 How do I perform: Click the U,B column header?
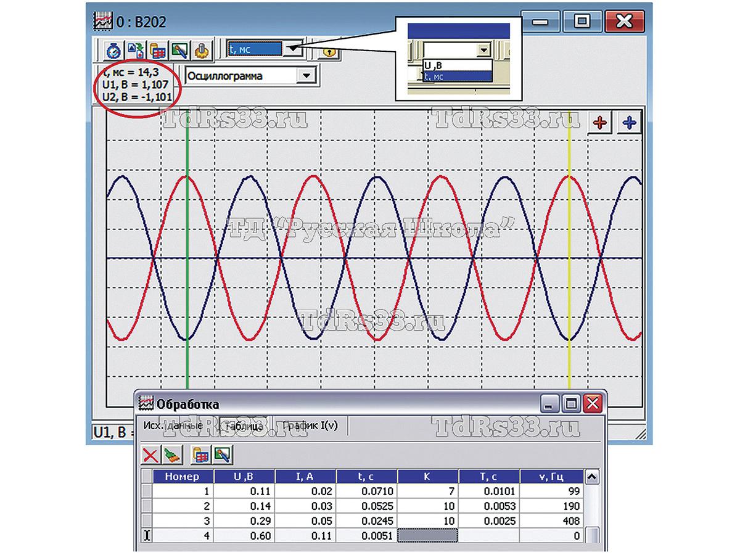tap(244, 477)
